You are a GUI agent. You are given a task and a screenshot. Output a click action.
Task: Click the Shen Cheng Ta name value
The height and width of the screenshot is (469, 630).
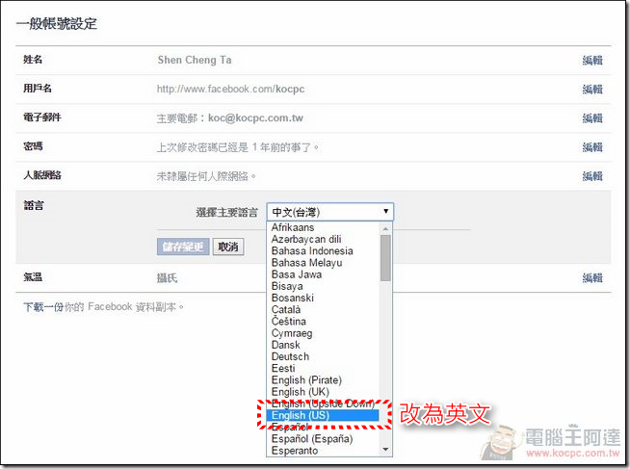(x=195, y=61)
